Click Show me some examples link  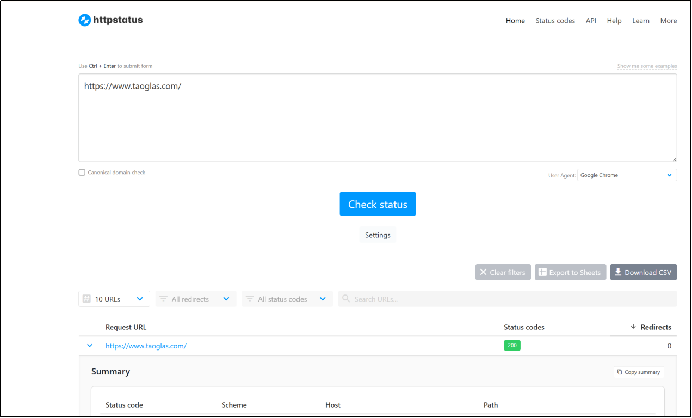point(647,66)
